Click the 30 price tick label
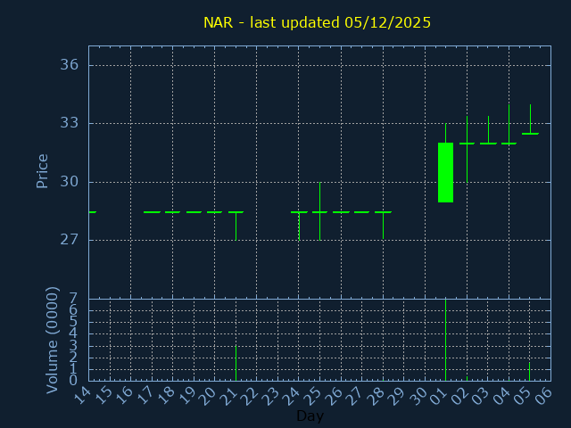Screen dimensions: 571x428 pos(70,182)
